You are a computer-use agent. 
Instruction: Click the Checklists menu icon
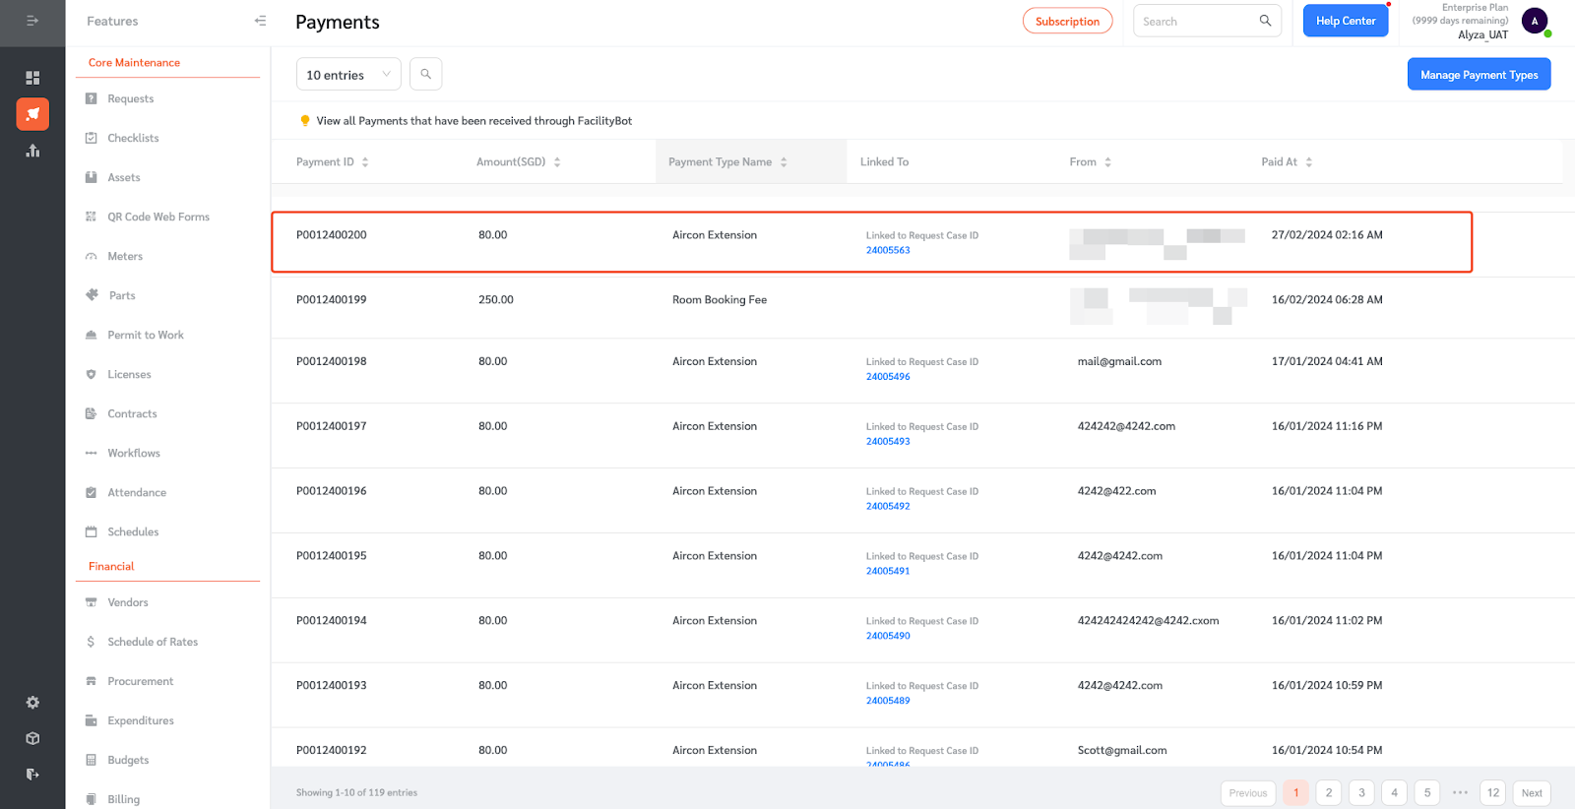tap(92, 138)
